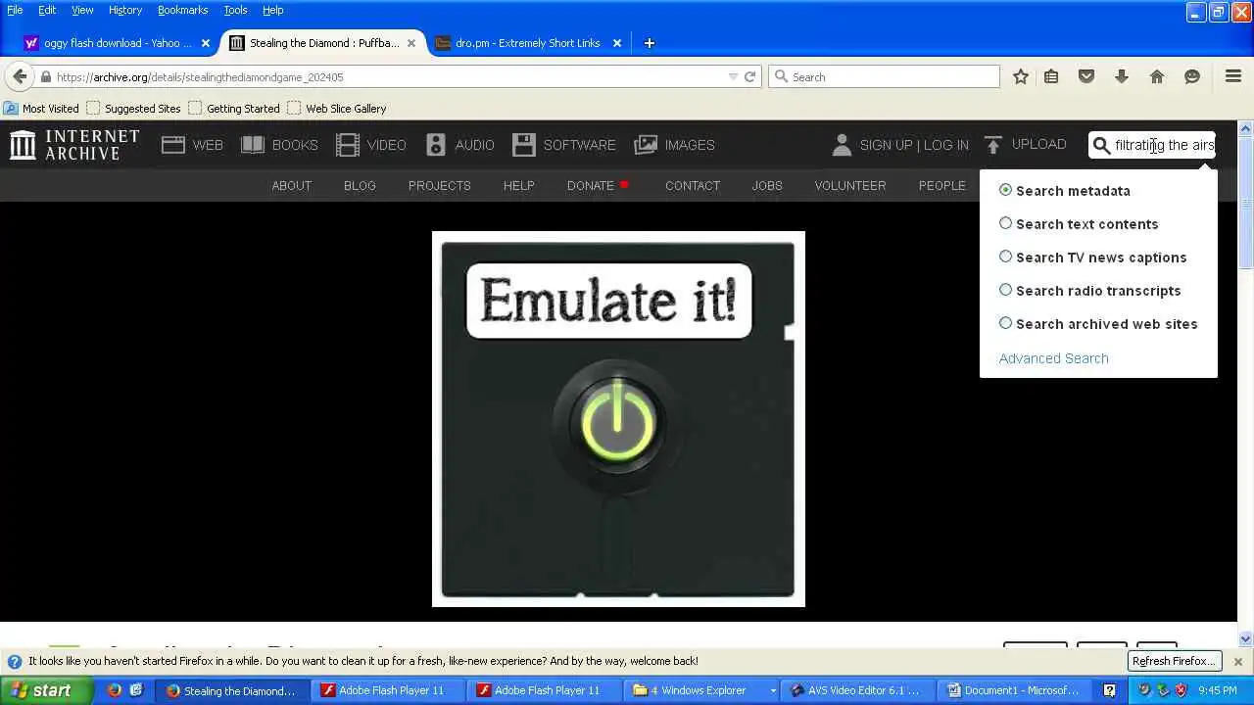Open the Edit menu
Image resolution: width=1254 pixels, height=705 pixels.
[47, 10]
